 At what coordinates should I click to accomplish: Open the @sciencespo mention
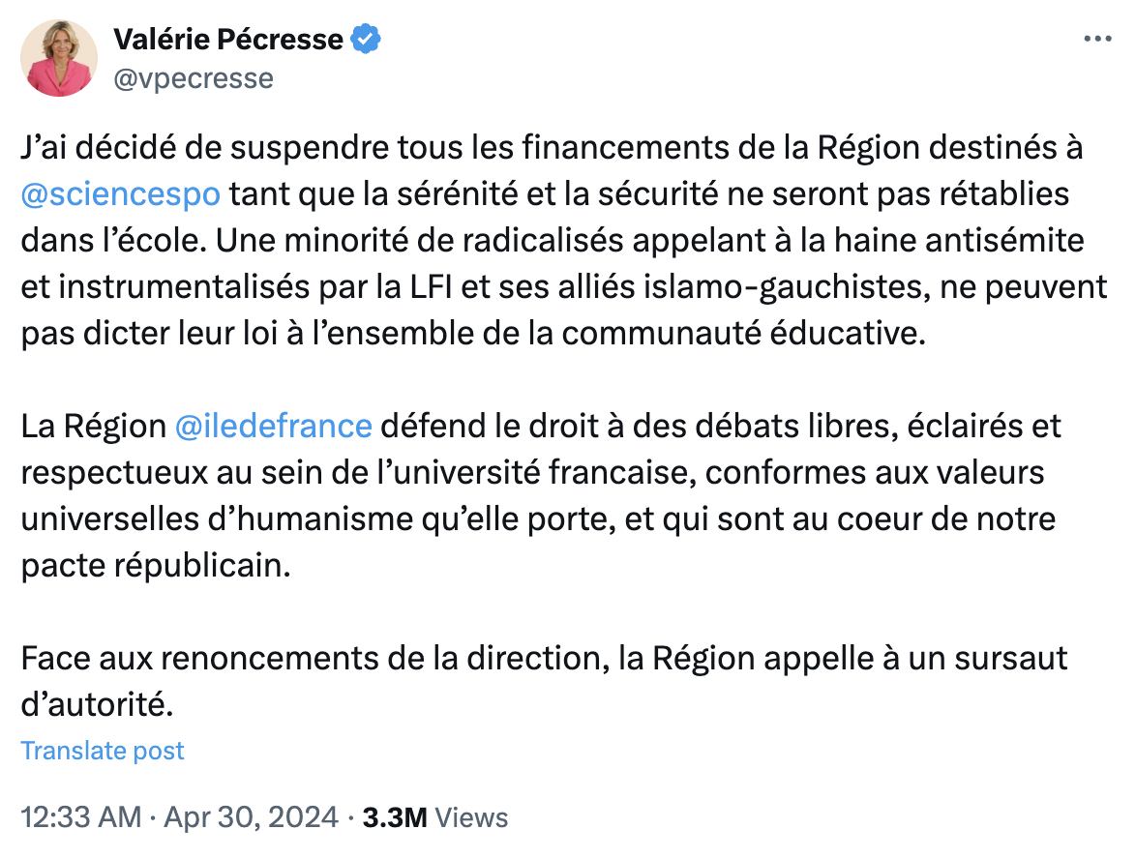coord(120,194)
